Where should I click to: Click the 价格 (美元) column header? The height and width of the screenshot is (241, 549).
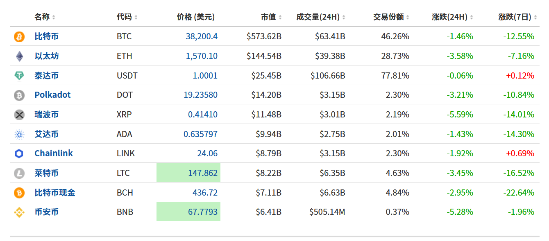point(196,17)
